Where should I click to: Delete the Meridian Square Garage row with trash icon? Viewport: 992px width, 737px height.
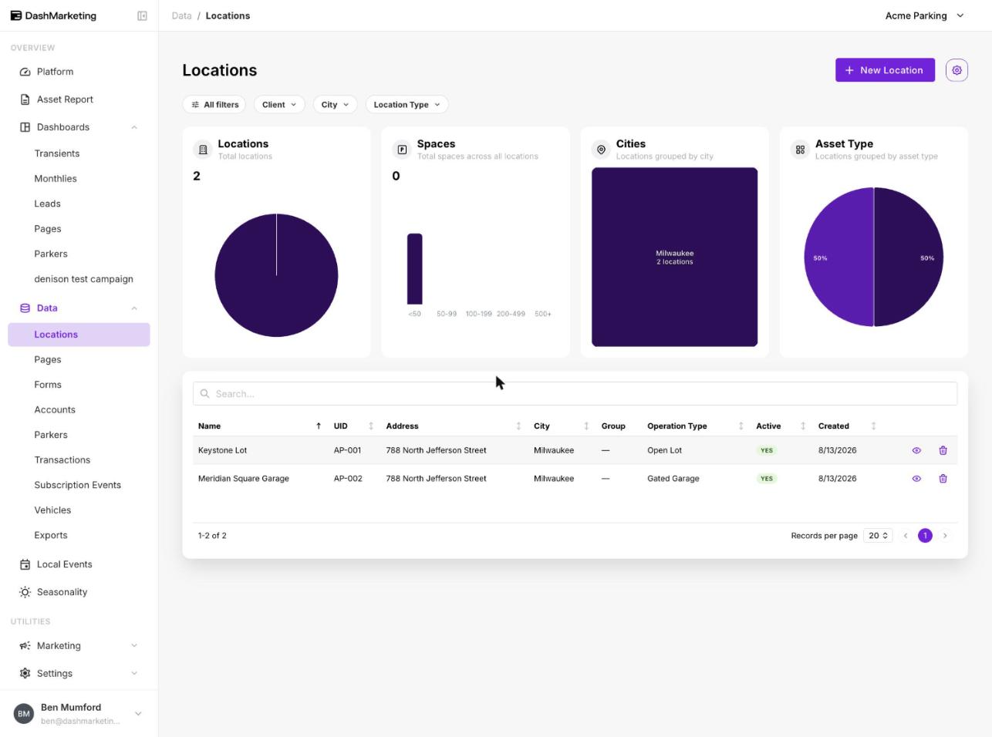pos(943,479)
